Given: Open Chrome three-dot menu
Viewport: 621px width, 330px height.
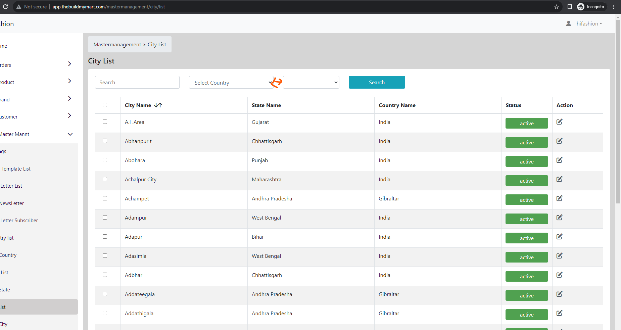Looking at the screenshot, I should coord(614,7).
